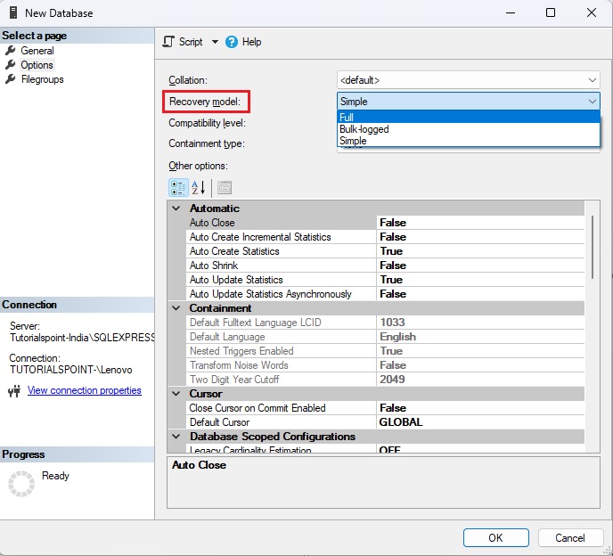Screen dimensions: 613x556
Task: Click the Help question mark icon
Action: (232, 42)
